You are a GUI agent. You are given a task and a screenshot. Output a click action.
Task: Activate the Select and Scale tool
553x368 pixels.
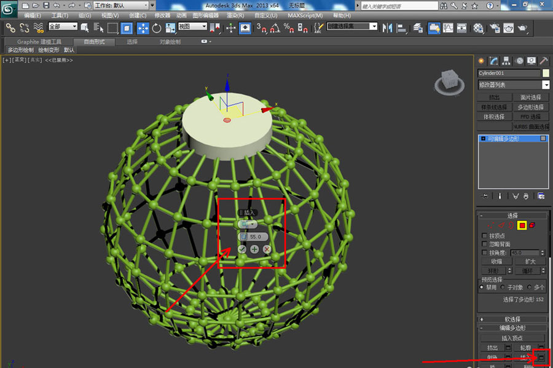pyautogui.click(x=170, y=28)
